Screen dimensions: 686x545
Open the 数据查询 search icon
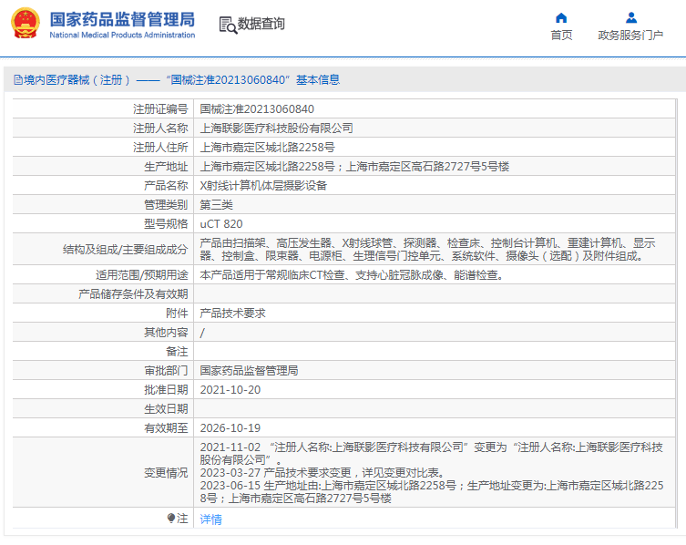point(228,25)
